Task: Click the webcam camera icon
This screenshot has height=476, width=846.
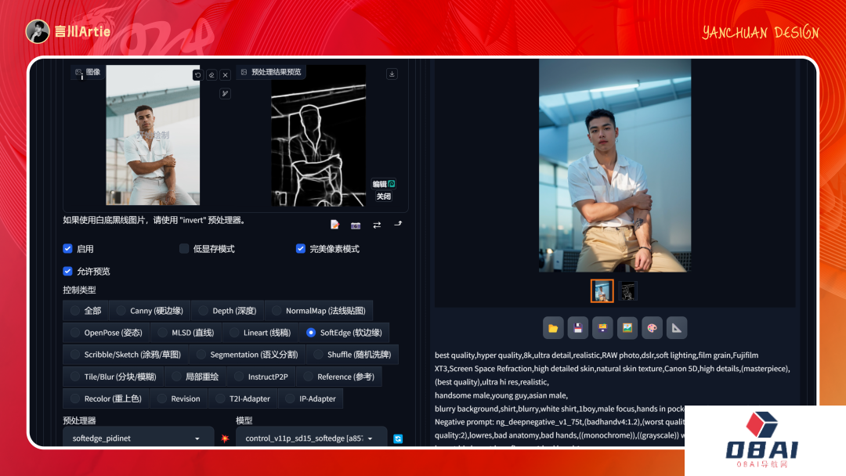Action: (356, 225)
